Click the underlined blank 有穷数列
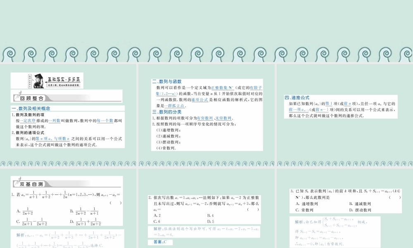The width and height of the screenshot is (413, 248). pyautogui.click(x=205, y=118)
